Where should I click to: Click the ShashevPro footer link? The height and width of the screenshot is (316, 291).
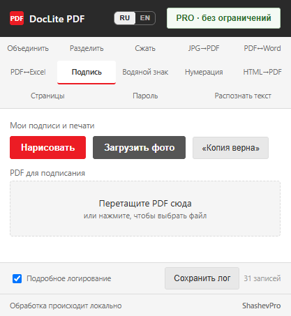coord(262,306)
